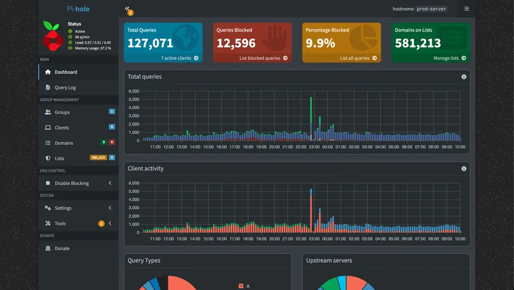This screenshot has height=290, width=514.
Task: Click the red 0 badge beside Domains
Action: [x=112, y=142]
